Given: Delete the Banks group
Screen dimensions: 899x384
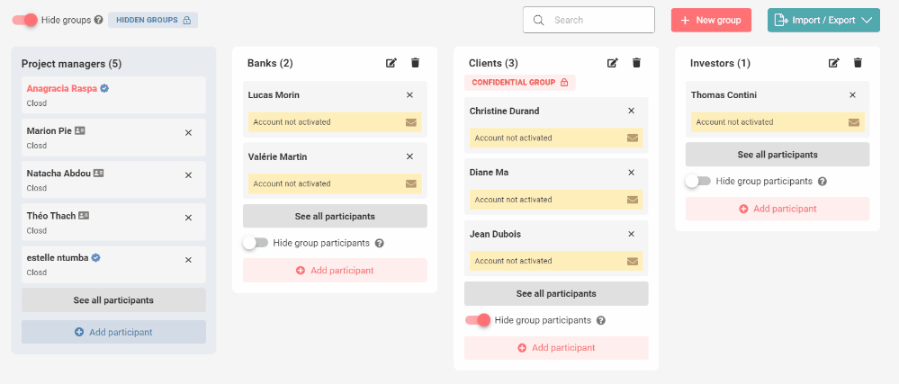Looking at the screenshot, I should 415,63.
